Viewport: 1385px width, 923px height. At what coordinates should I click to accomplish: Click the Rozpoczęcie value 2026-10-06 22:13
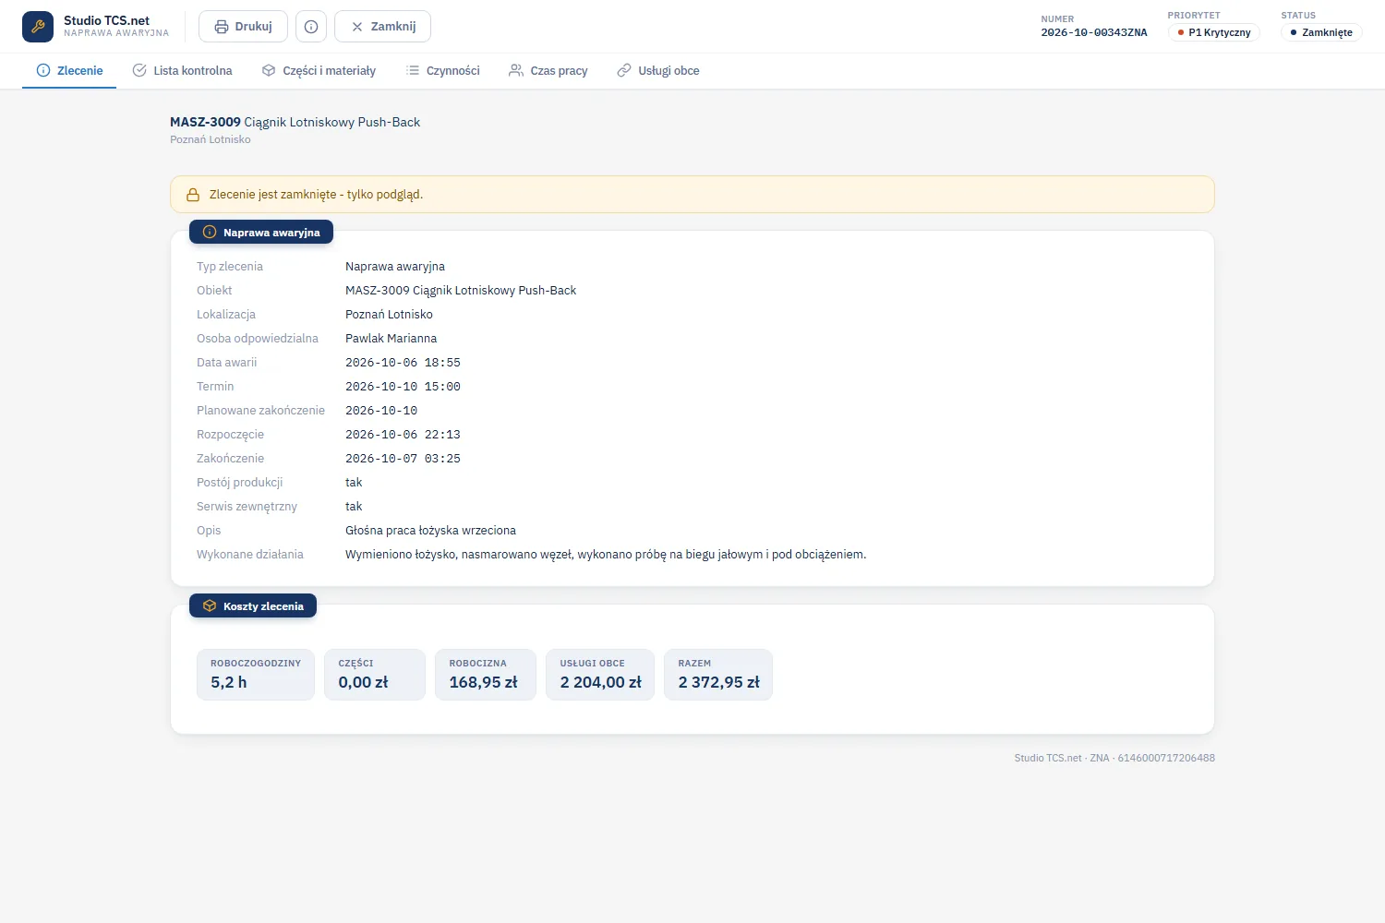pyautogui.click(x=403, y=435)
